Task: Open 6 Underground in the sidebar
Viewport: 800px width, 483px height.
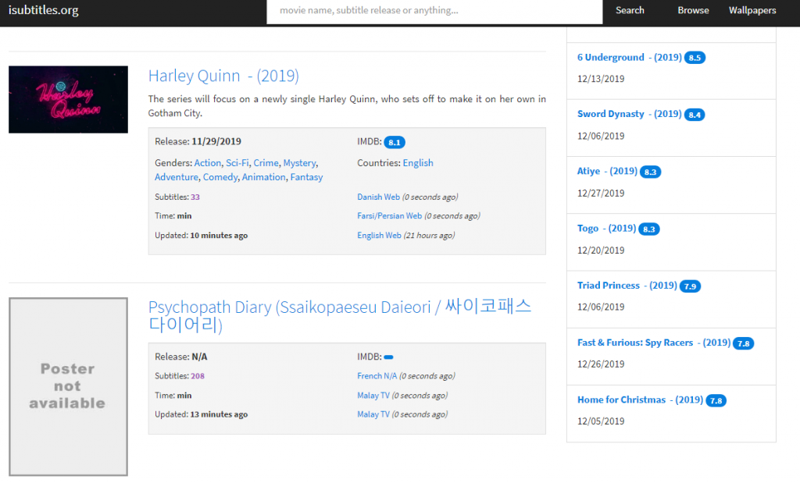Action: pos(610,58)
